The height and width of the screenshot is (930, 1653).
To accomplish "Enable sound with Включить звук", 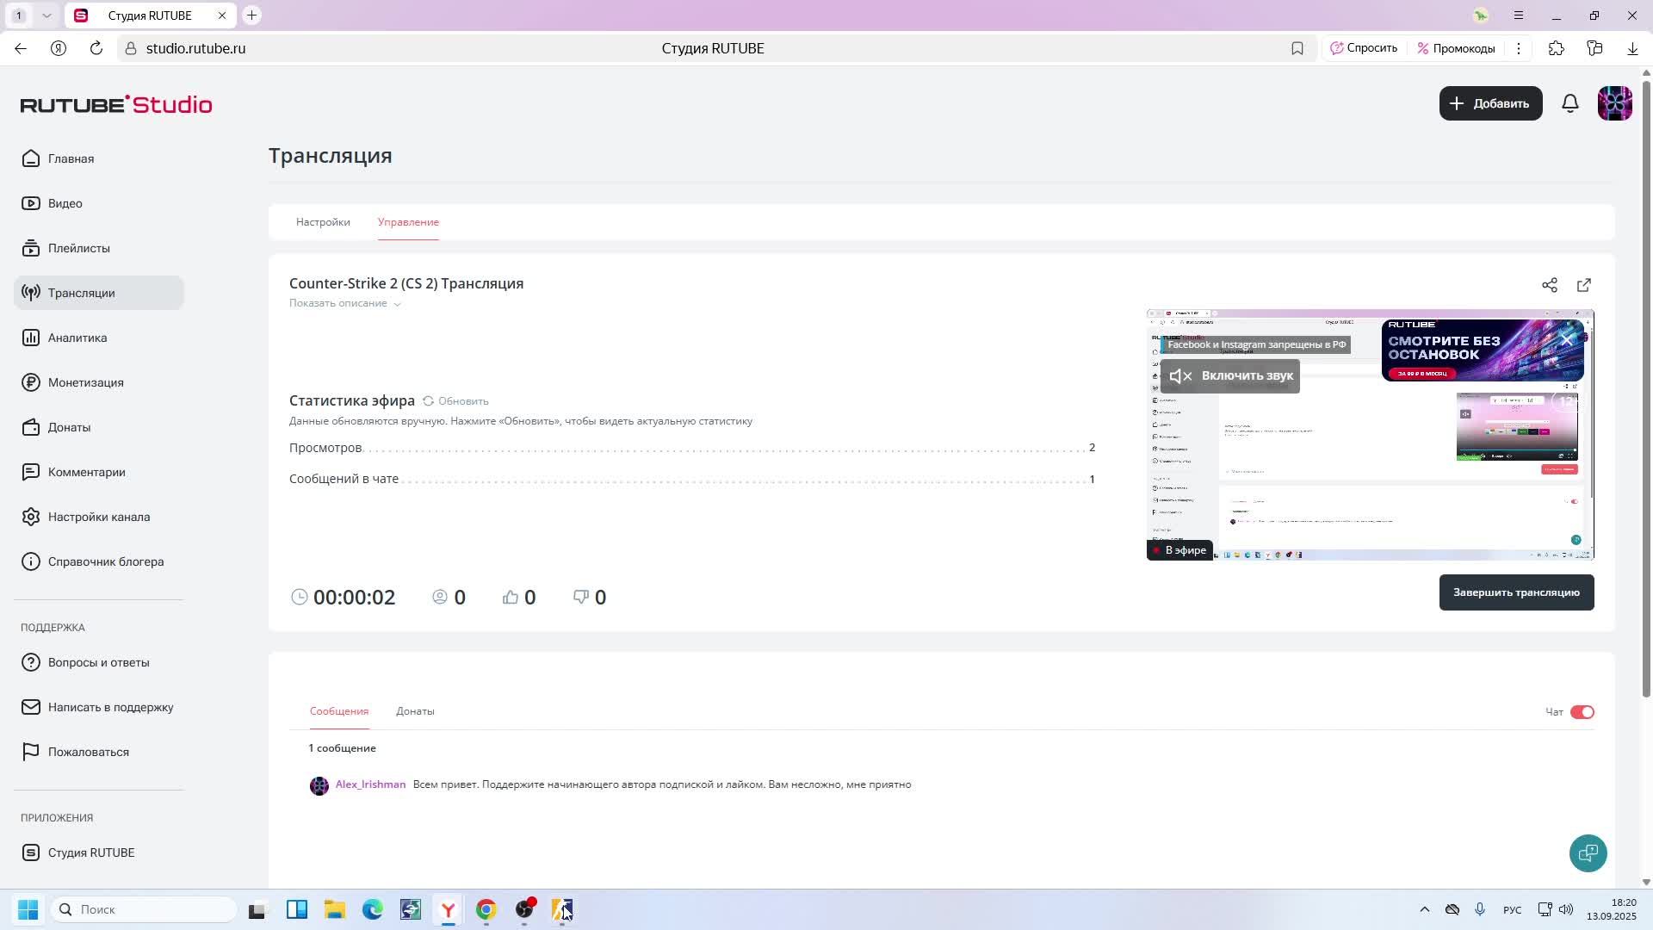I will (1229, 375).
